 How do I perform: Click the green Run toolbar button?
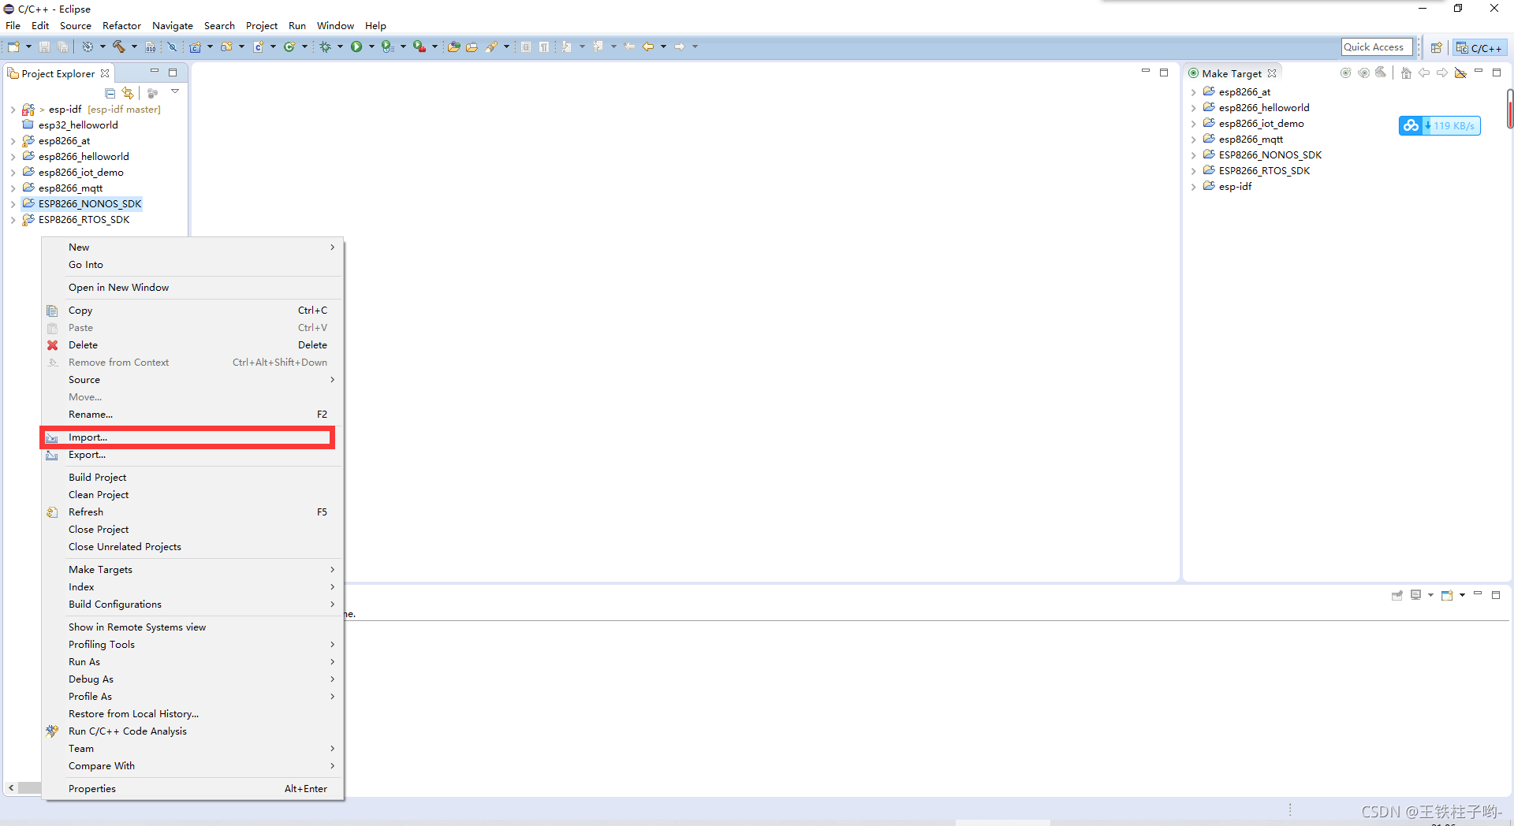tap(356, 47)
